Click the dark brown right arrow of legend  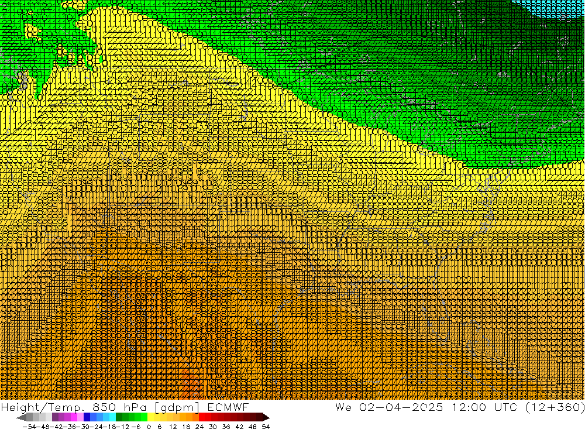[x=266, y=417]
